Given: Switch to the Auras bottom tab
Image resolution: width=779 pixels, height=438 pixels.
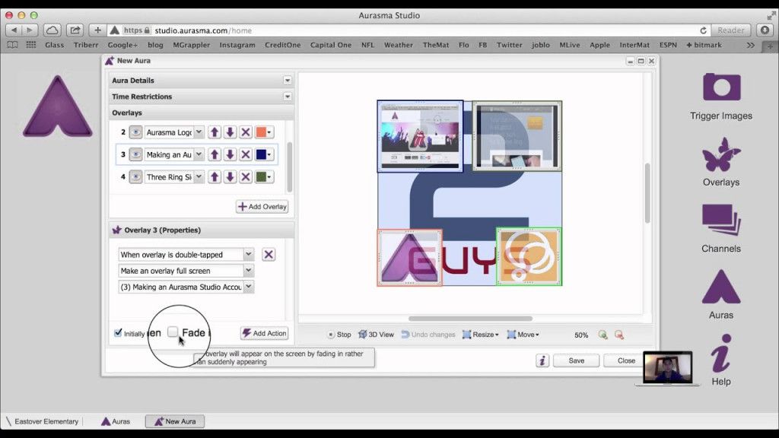Looking at the screenshot, I should pos(116,421).
